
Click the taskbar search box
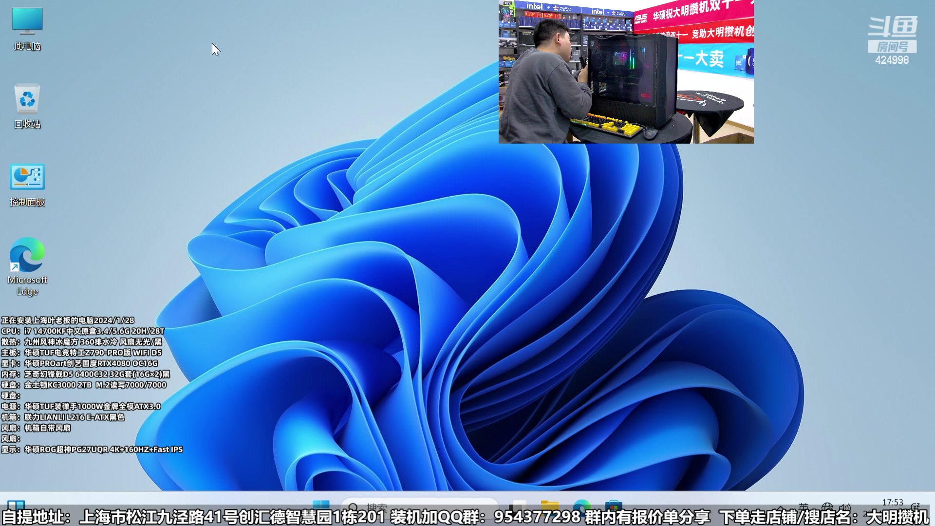(419, 506)
